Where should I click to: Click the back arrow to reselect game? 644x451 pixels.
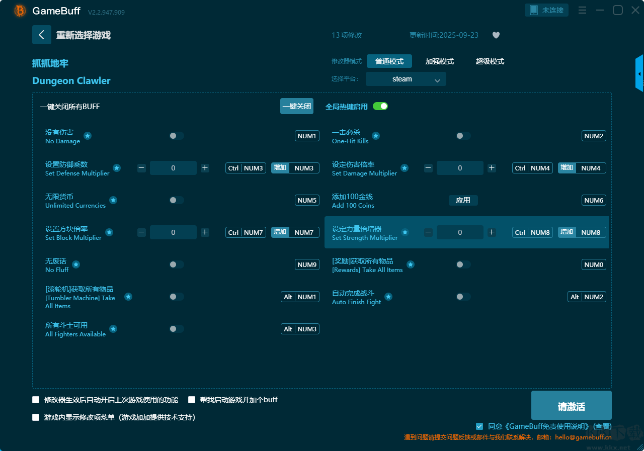[x=42, y=35]
